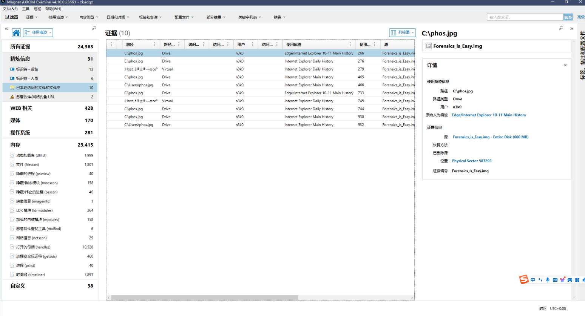Open the 进程 menu in menu bar

click(x=37, y=9)
